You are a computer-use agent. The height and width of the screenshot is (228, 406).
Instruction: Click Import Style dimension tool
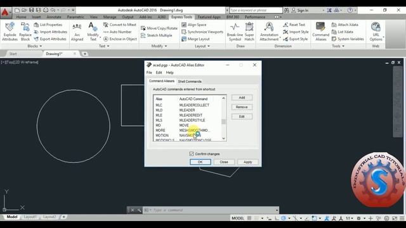(296, 32)
